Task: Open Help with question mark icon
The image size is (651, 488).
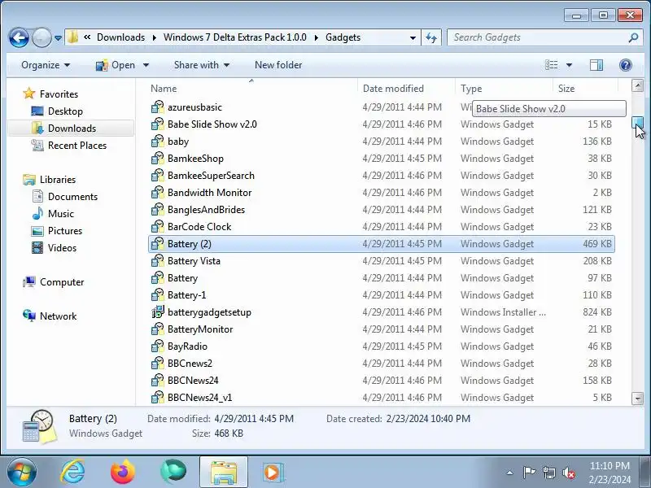Action: (625, 65)
